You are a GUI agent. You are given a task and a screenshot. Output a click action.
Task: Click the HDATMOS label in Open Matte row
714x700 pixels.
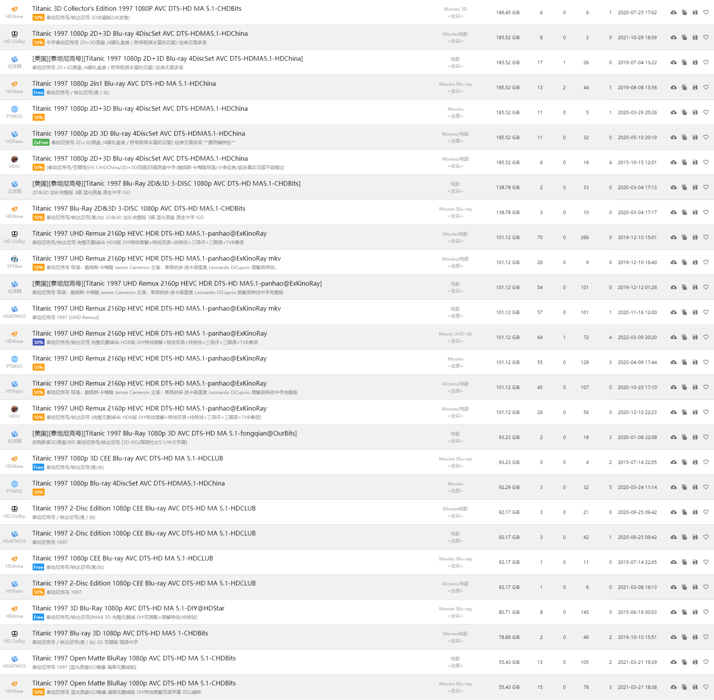[14, 666]
